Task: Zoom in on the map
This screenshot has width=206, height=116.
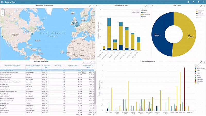Action: pyautogui.click(x=3, y=11)
